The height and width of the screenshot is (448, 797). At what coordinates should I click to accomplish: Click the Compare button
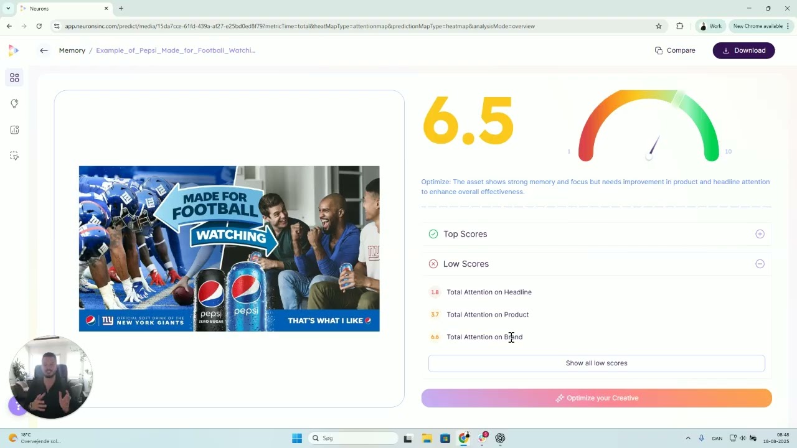[675, 50]
